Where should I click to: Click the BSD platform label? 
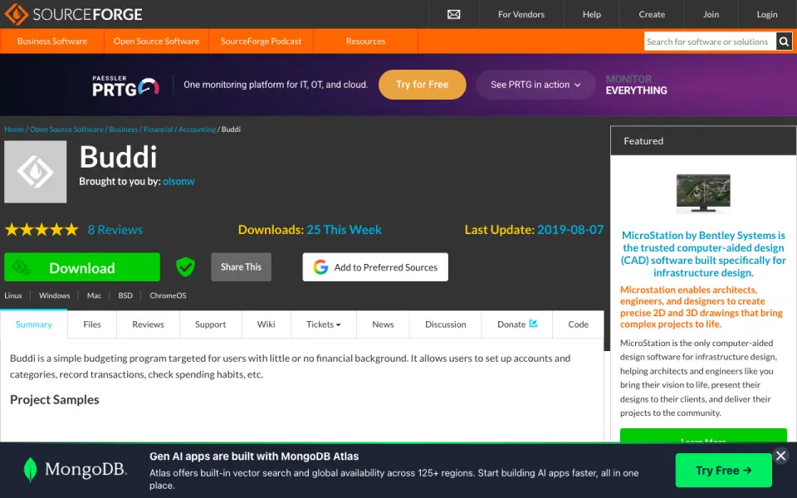coord(125,295)
